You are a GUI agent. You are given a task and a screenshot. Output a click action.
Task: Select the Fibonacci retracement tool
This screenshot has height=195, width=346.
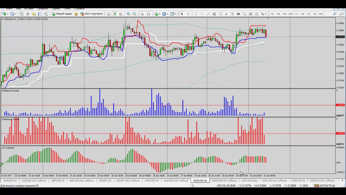(220, 14)
